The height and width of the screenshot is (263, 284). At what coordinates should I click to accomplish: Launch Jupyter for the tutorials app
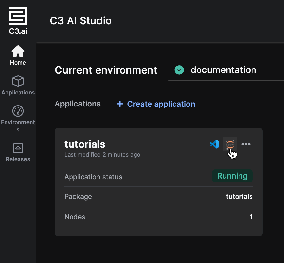230,144
